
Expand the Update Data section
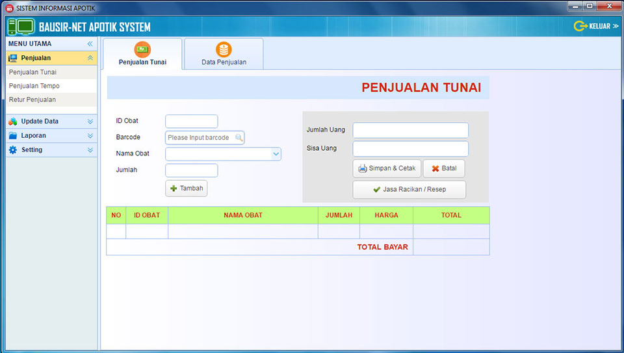tap(90, 122)
